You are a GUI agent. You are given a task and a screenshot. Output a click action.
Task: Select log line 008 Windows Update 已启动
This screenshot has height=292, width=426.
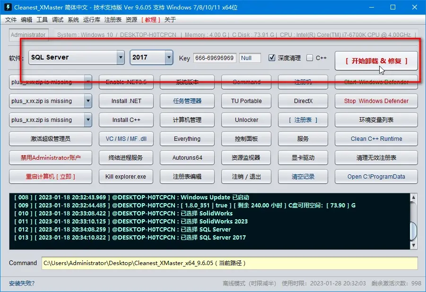[x=131, y=197]
